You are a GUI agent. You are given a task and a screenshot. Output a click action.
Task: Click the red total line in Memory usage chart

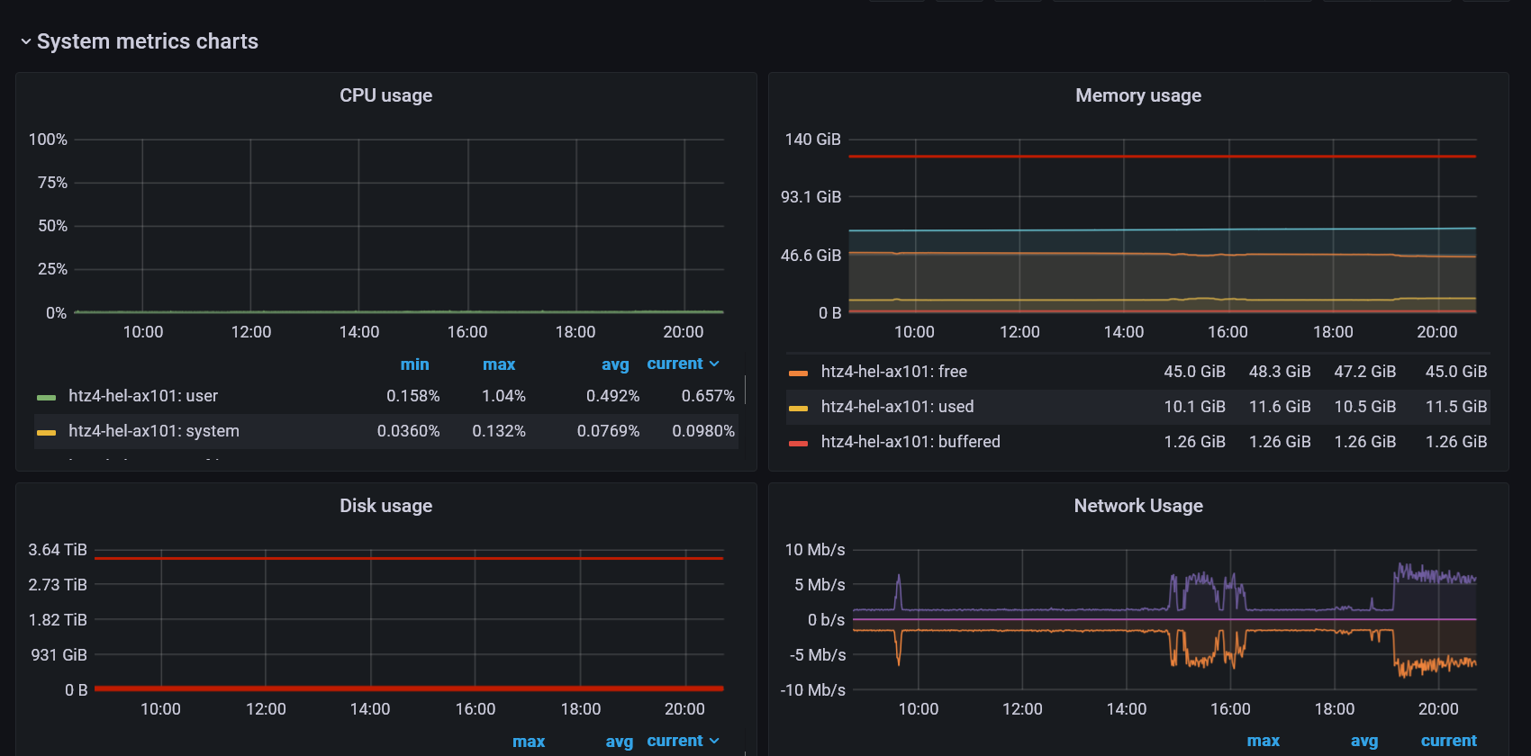(1162, 157)
